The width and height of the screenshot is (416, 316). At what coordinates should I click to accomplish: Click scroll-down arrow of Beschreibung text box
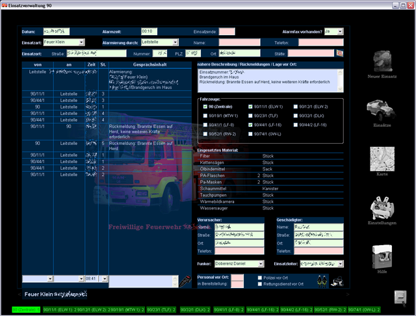[340, 89]
